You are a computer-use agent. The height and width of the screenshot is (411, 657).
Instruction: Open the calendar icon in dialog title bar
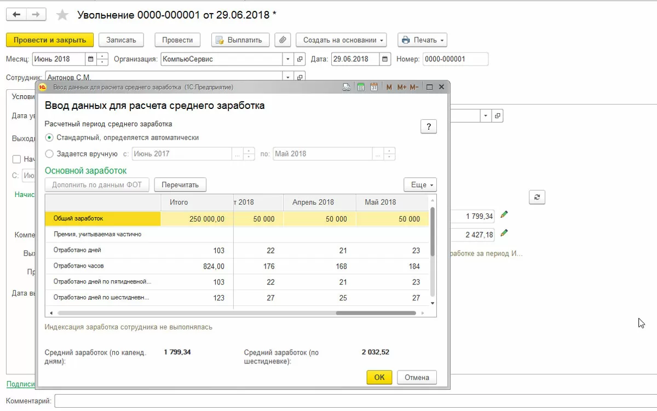point(374,87)
